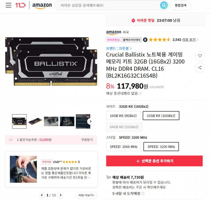The image size is (211, 200).
Task: Select second product thumbnail image
Action: (x=35, y=121)
